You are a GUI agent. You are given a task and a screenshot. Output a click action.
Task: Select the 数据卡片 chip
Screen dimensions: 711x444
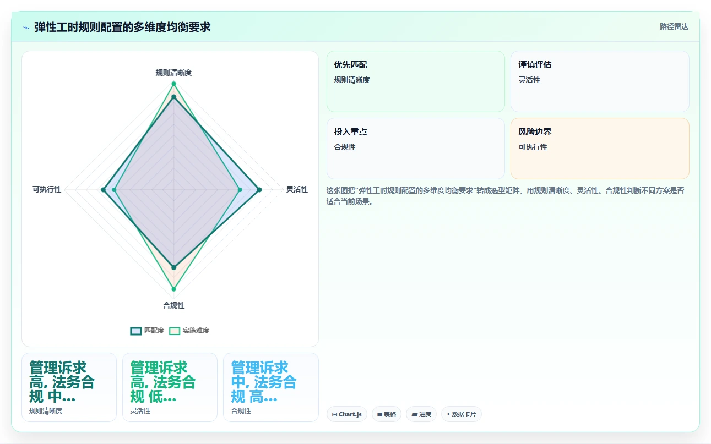tap(462, 414)
